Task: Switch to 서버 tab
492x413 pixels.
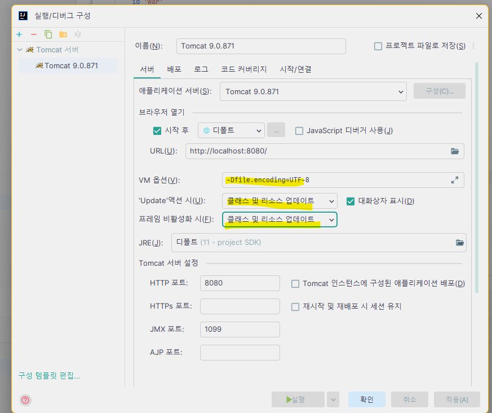Action: 147,69
